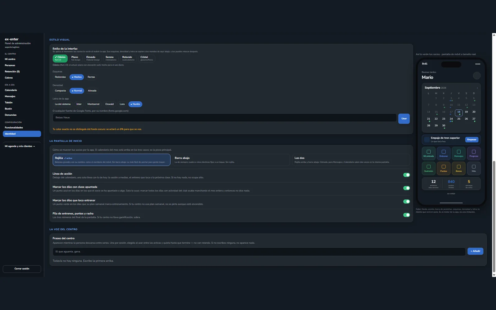Select day 18 in the preview calendar

click(x=459, y=113)
